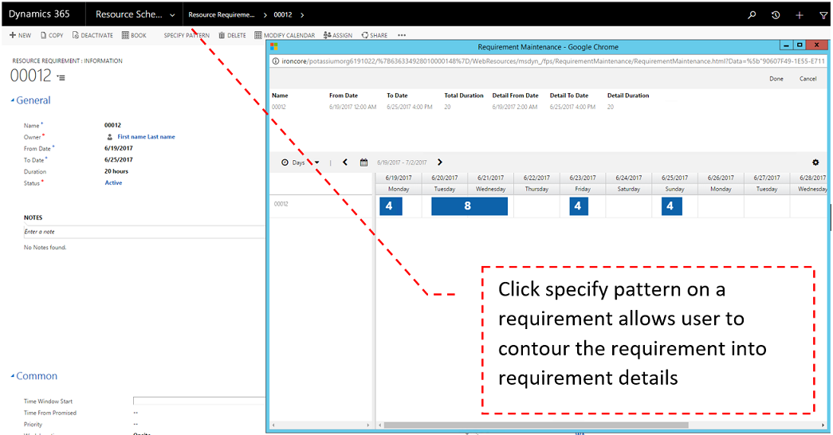This screenshot has width=833, height=435.
Task: Open the more commands ellipsis menu
Action: 402,35
